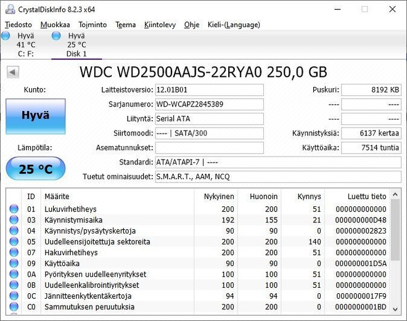Image resolution: width=407 pixels, height=321 pixels.
Task: Click the Hyvä health status button
Action: tap(36, 116)
